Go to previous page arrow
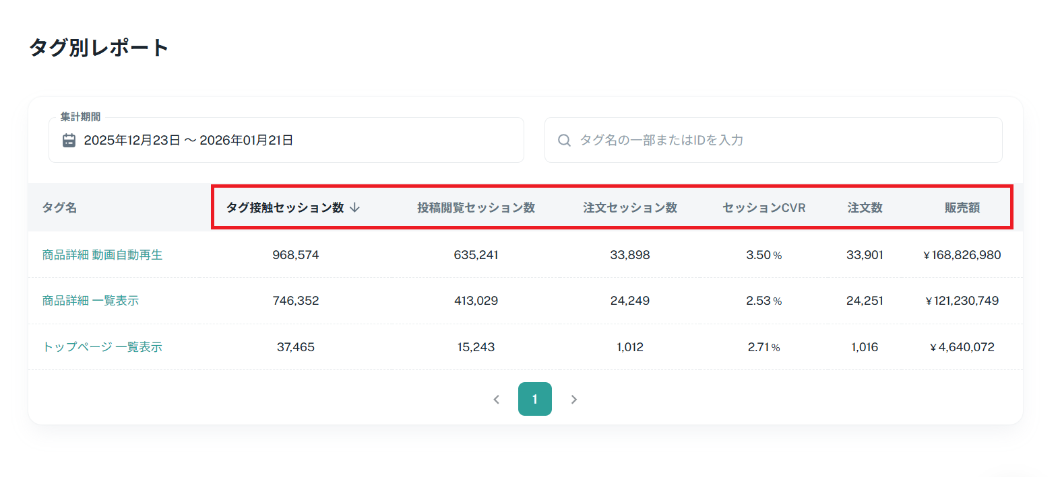 pos(497,399)
